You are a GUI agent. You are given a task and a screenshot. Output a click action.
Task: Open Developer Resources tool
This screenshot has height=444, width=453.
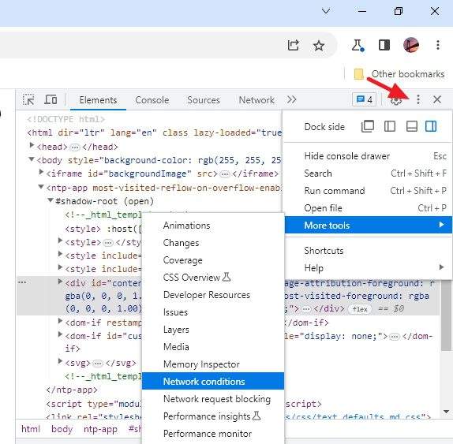(x=213, y=295)
